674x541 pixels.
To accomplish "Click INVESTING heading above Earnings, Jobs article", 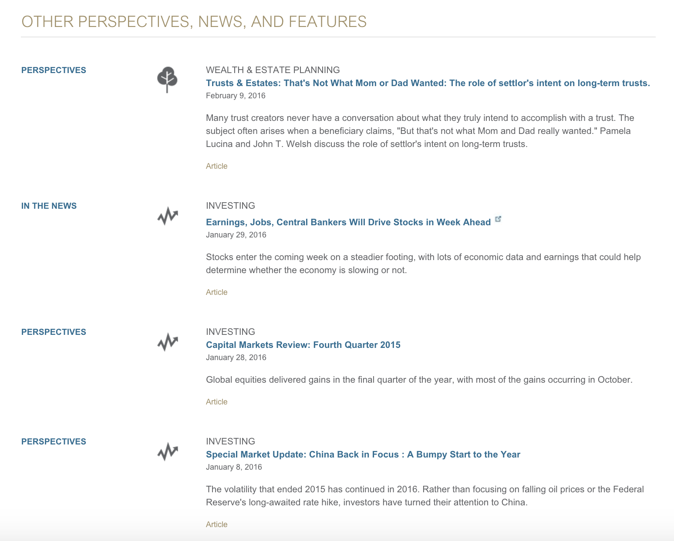I will (x=230, y=206).
